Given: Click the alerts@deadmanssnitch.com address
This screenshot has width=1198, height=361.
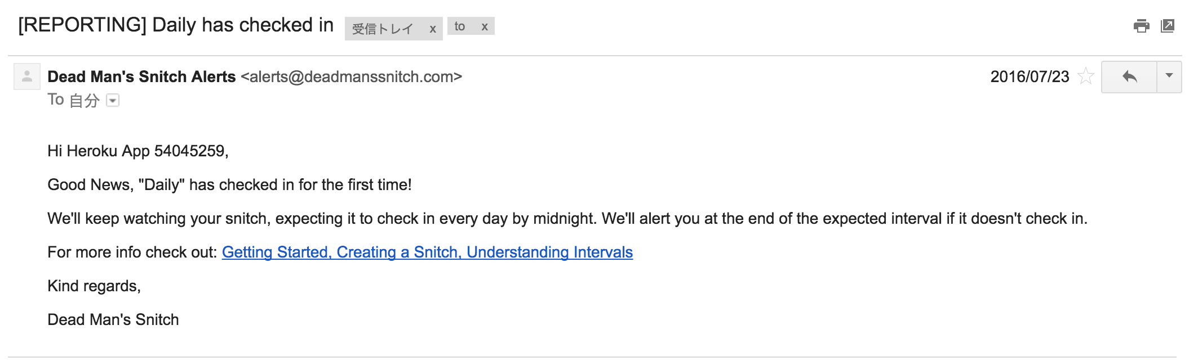Looking at the screenshot, I should coord(351,76).
